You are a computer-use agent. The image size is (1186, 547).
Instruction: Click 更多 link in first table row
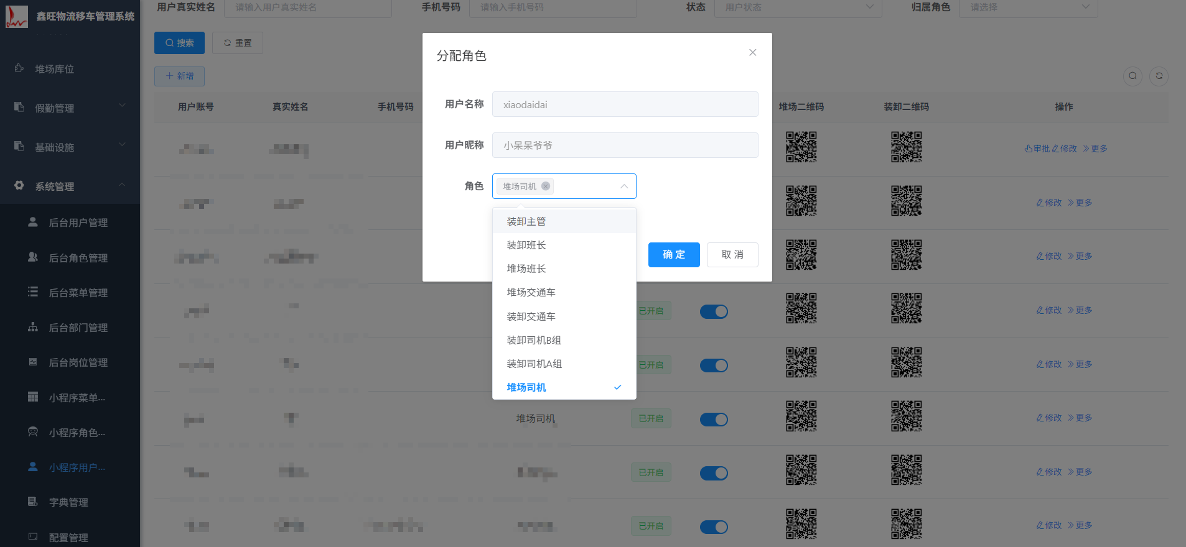[x=1095, y=149]
